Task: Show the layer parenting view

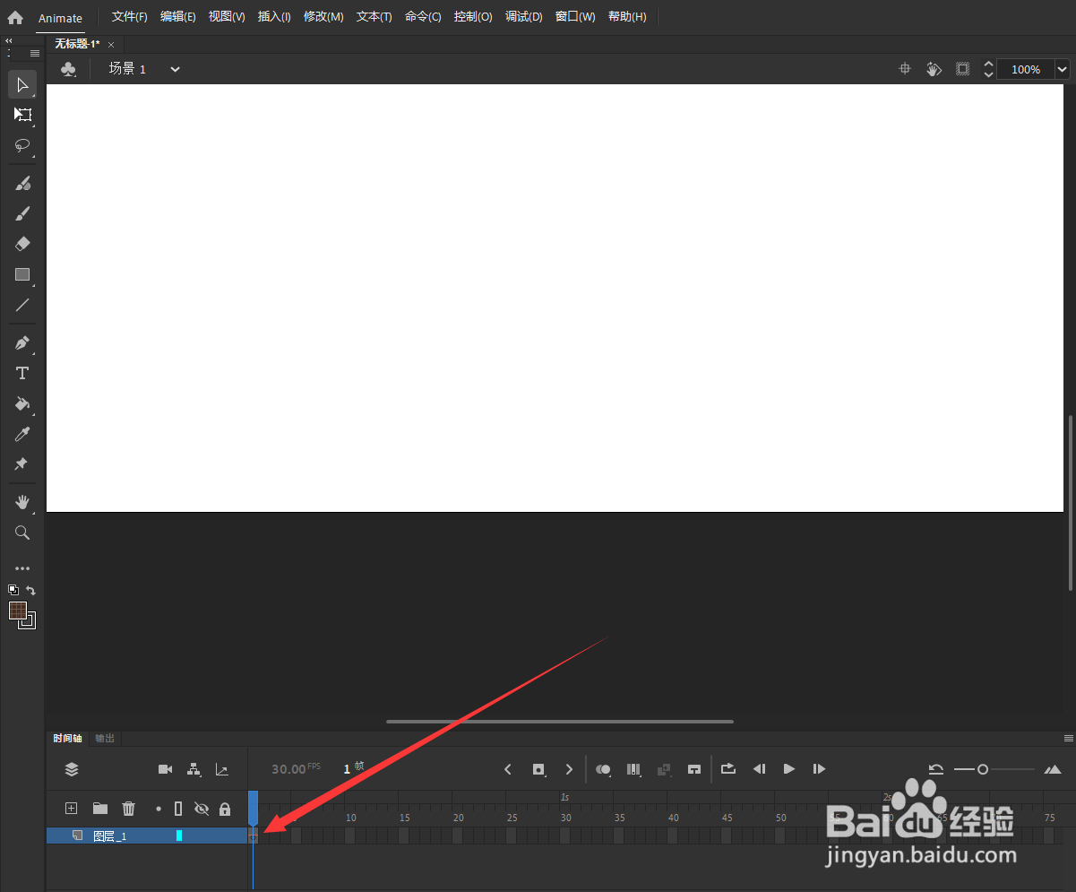Action: click(x=194, y=769)
